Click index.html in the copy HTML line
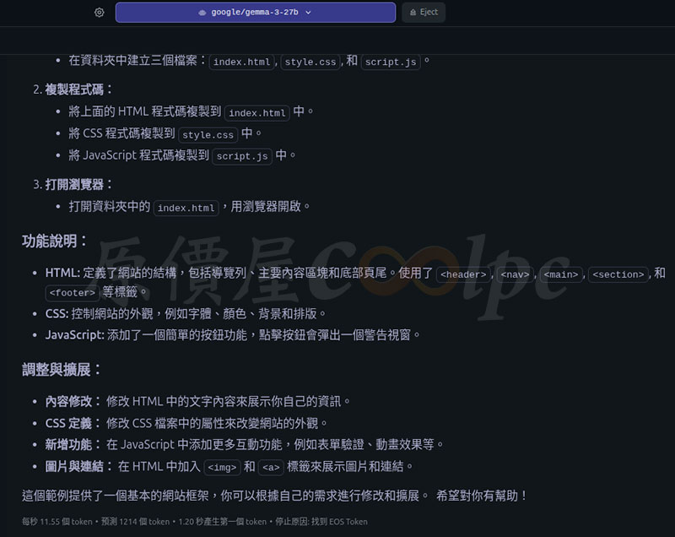 coord(257,113)
